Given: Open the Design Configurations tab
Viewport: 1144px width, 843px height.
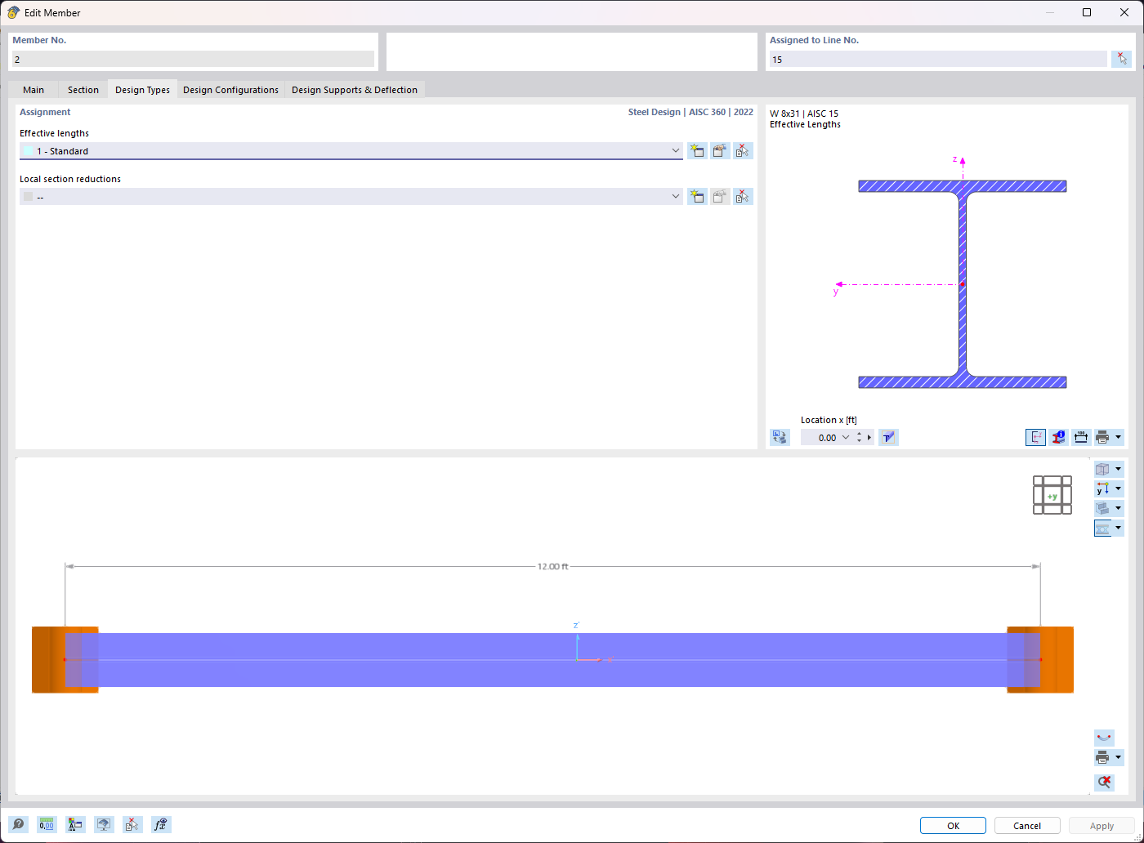Looking at the screenshot, I should pyautogui.click(x=230, y=90).
